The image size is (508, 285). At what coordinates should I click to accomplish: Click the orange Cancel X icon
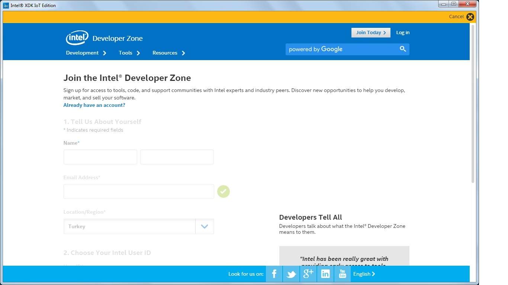470,17
